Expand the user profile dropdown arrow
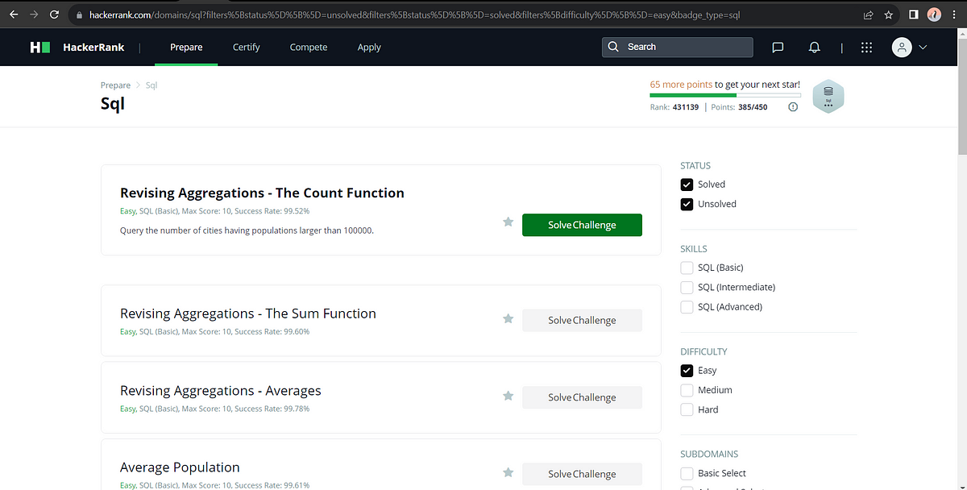Screen dimensions: 967x490 tap(923, 48)
